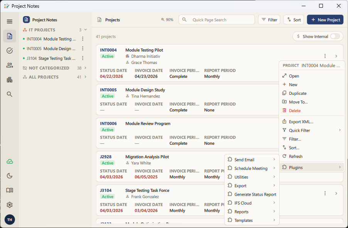Click the Migration Analysis Pilot title
Screen dimensions: 348x228
coord(147,157)
